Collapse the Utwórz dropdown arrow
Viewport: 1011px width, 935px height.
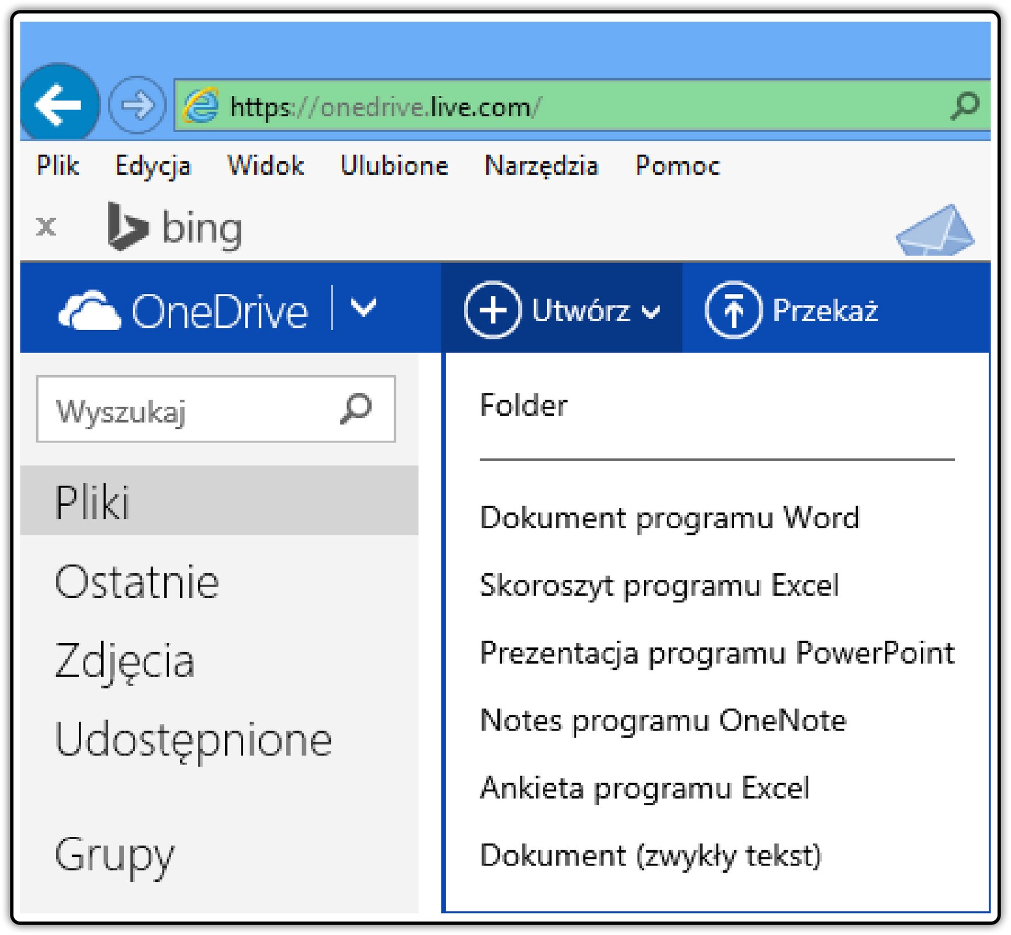click(651, 312)
